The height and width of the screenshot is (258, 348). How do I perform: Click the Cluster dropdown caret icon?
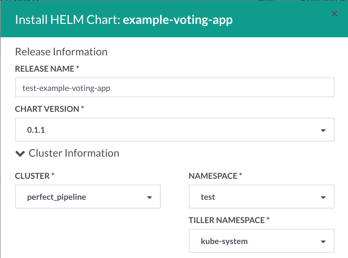[x=149, y=197]
